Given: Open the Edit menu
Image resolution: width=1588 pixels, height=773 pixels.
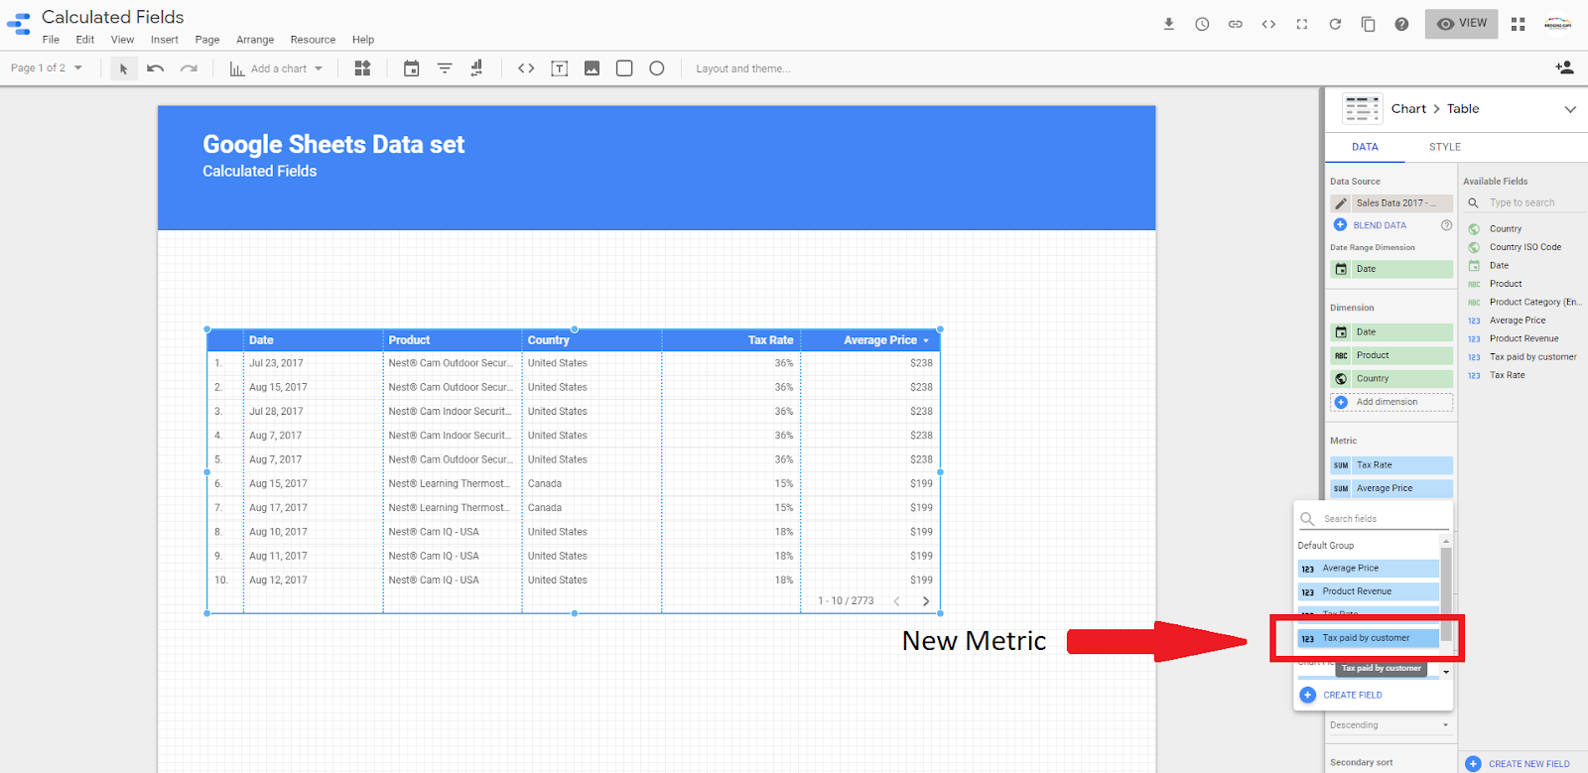Looking at the screenshot, I should [85, 40].
